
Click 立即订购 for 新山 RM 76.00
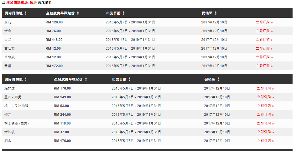(x=264, y=31)
